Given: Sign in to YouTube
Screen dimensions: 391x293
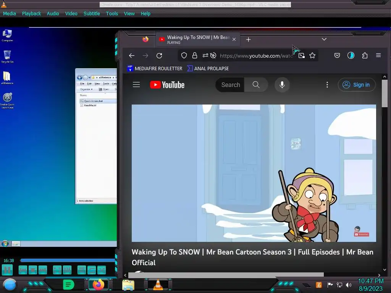Looking at the screenshot, I should pyautogui.click(x=357, y=85).
